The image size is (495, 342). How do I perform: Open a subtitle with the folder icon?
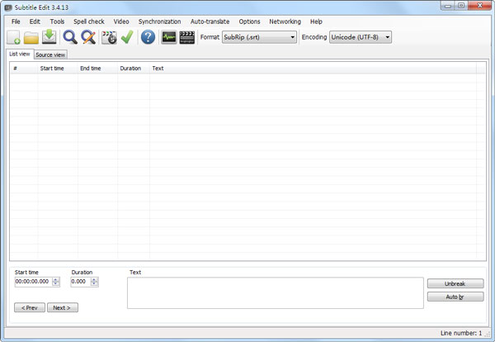point(31,38)
